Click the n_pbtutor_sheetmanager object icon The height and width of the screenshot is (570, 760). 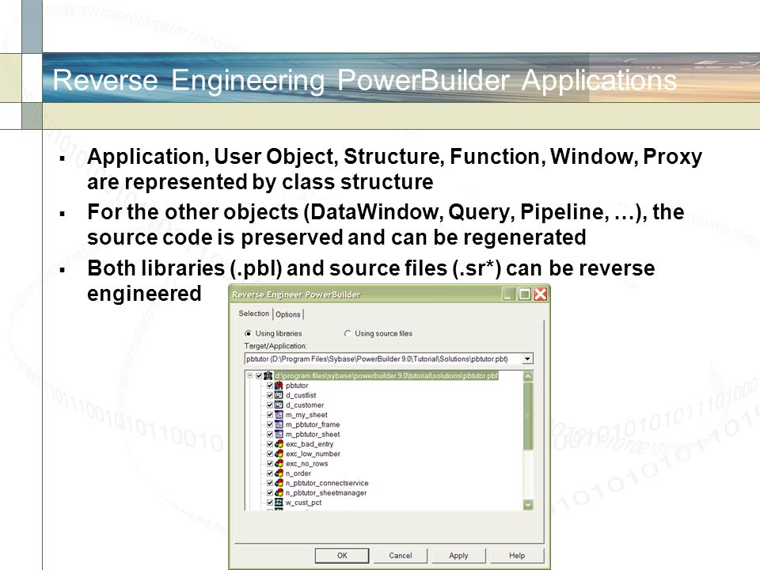pyautogui.click(x=279, y=492)
